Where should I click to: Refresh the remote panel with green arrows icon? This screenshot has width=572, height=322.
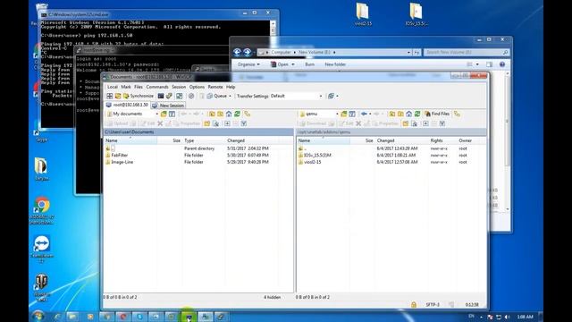tap(417, 114)
